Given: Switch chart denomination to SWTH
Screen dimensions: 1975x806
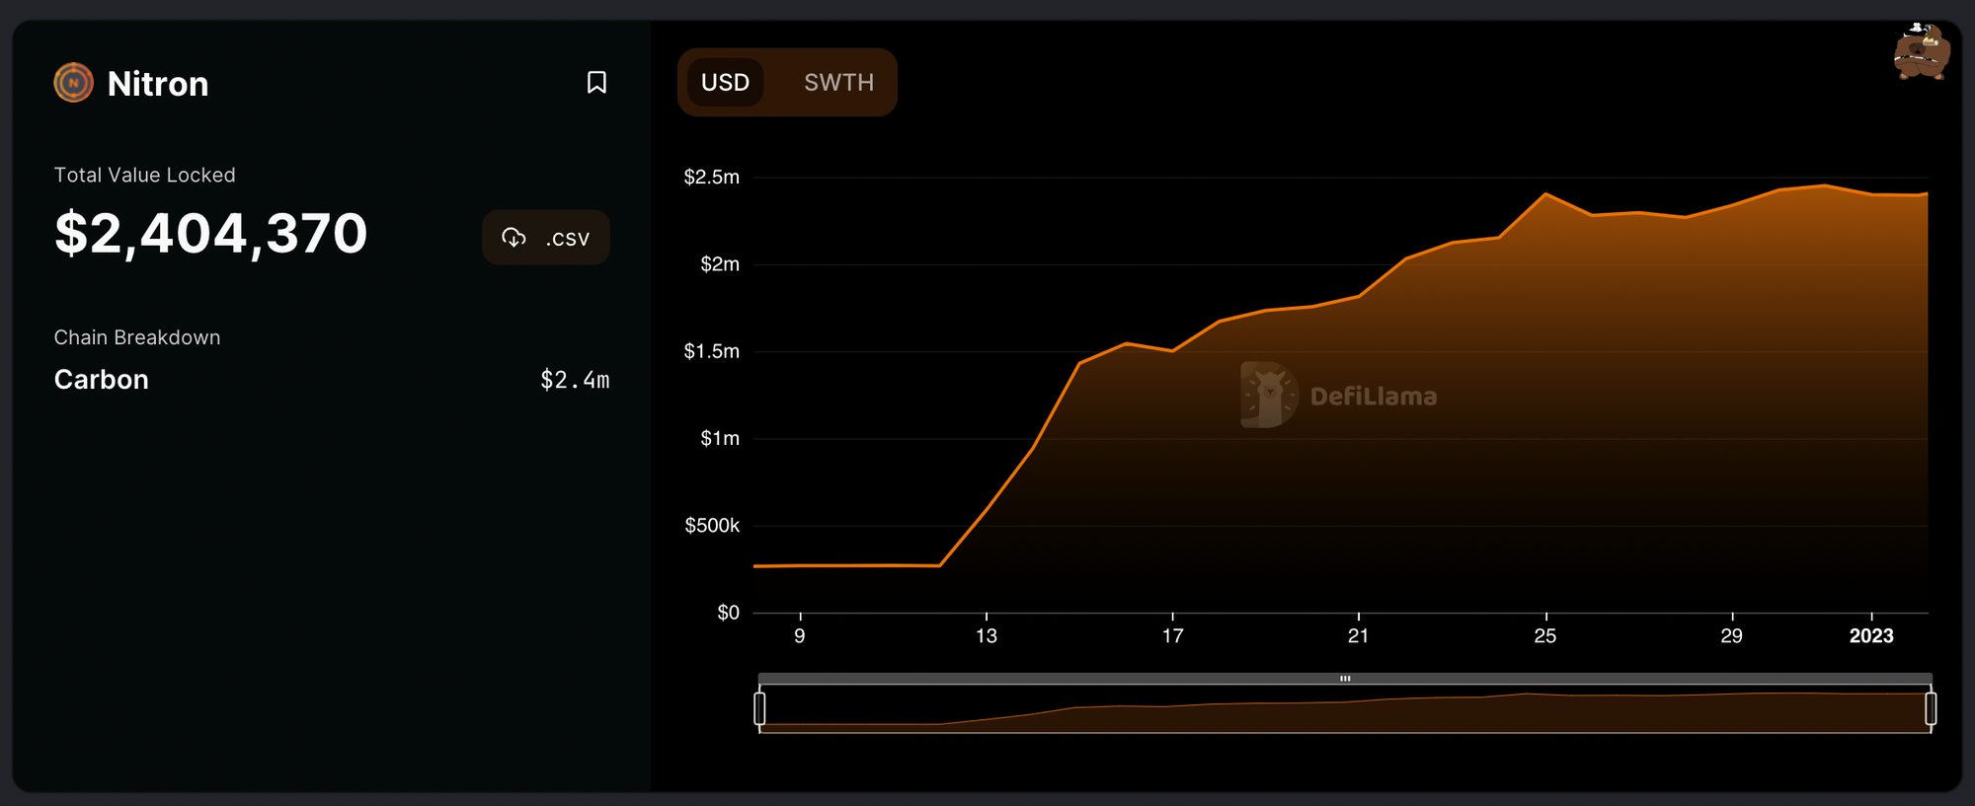Looking at the screenshot, I should (838, 82).
